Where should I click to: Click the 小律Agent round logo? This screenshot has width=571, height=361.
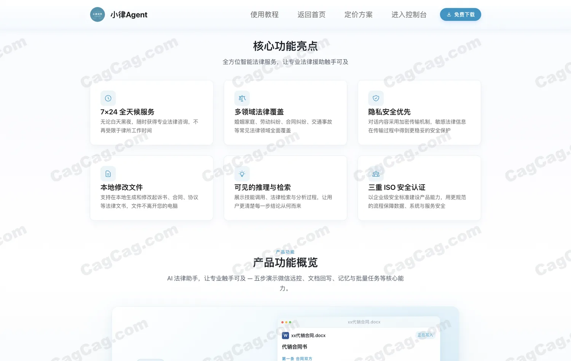pyautogui.click(x=97, y=14)
